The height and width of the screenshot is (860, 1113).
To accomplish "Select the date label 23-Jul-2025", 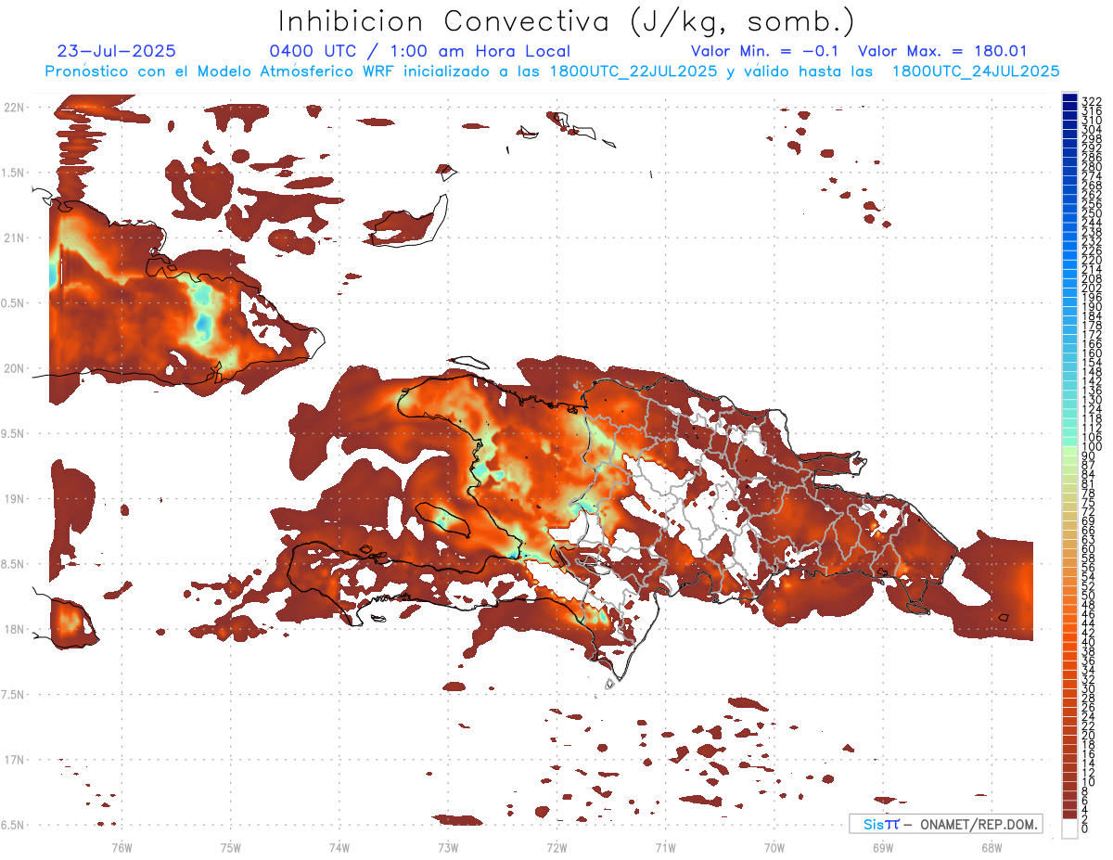I will [x=116, y=52].
